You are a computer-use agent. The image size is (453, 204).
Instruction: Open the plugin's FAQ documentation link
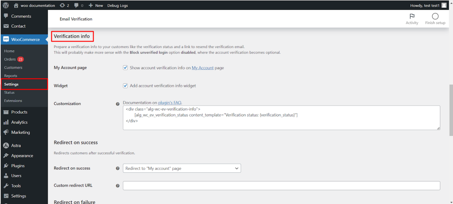(x=169, y=102)
